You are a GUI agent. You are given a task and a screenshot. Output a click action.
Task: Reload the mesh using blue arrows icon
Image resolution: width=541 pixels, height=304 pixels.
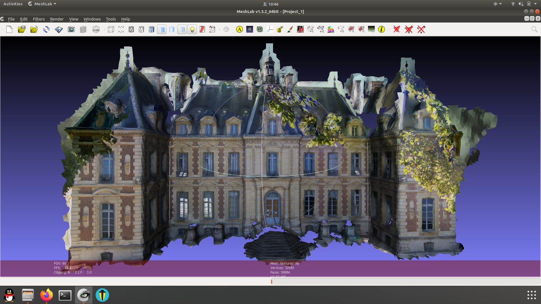click(46, 29)
